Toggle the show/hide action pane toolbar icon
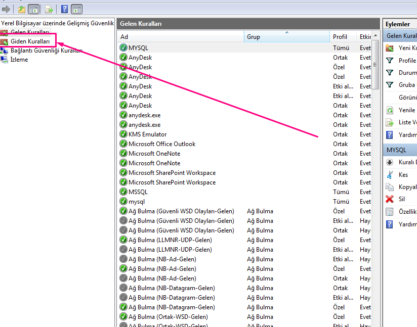 point(77,9)
